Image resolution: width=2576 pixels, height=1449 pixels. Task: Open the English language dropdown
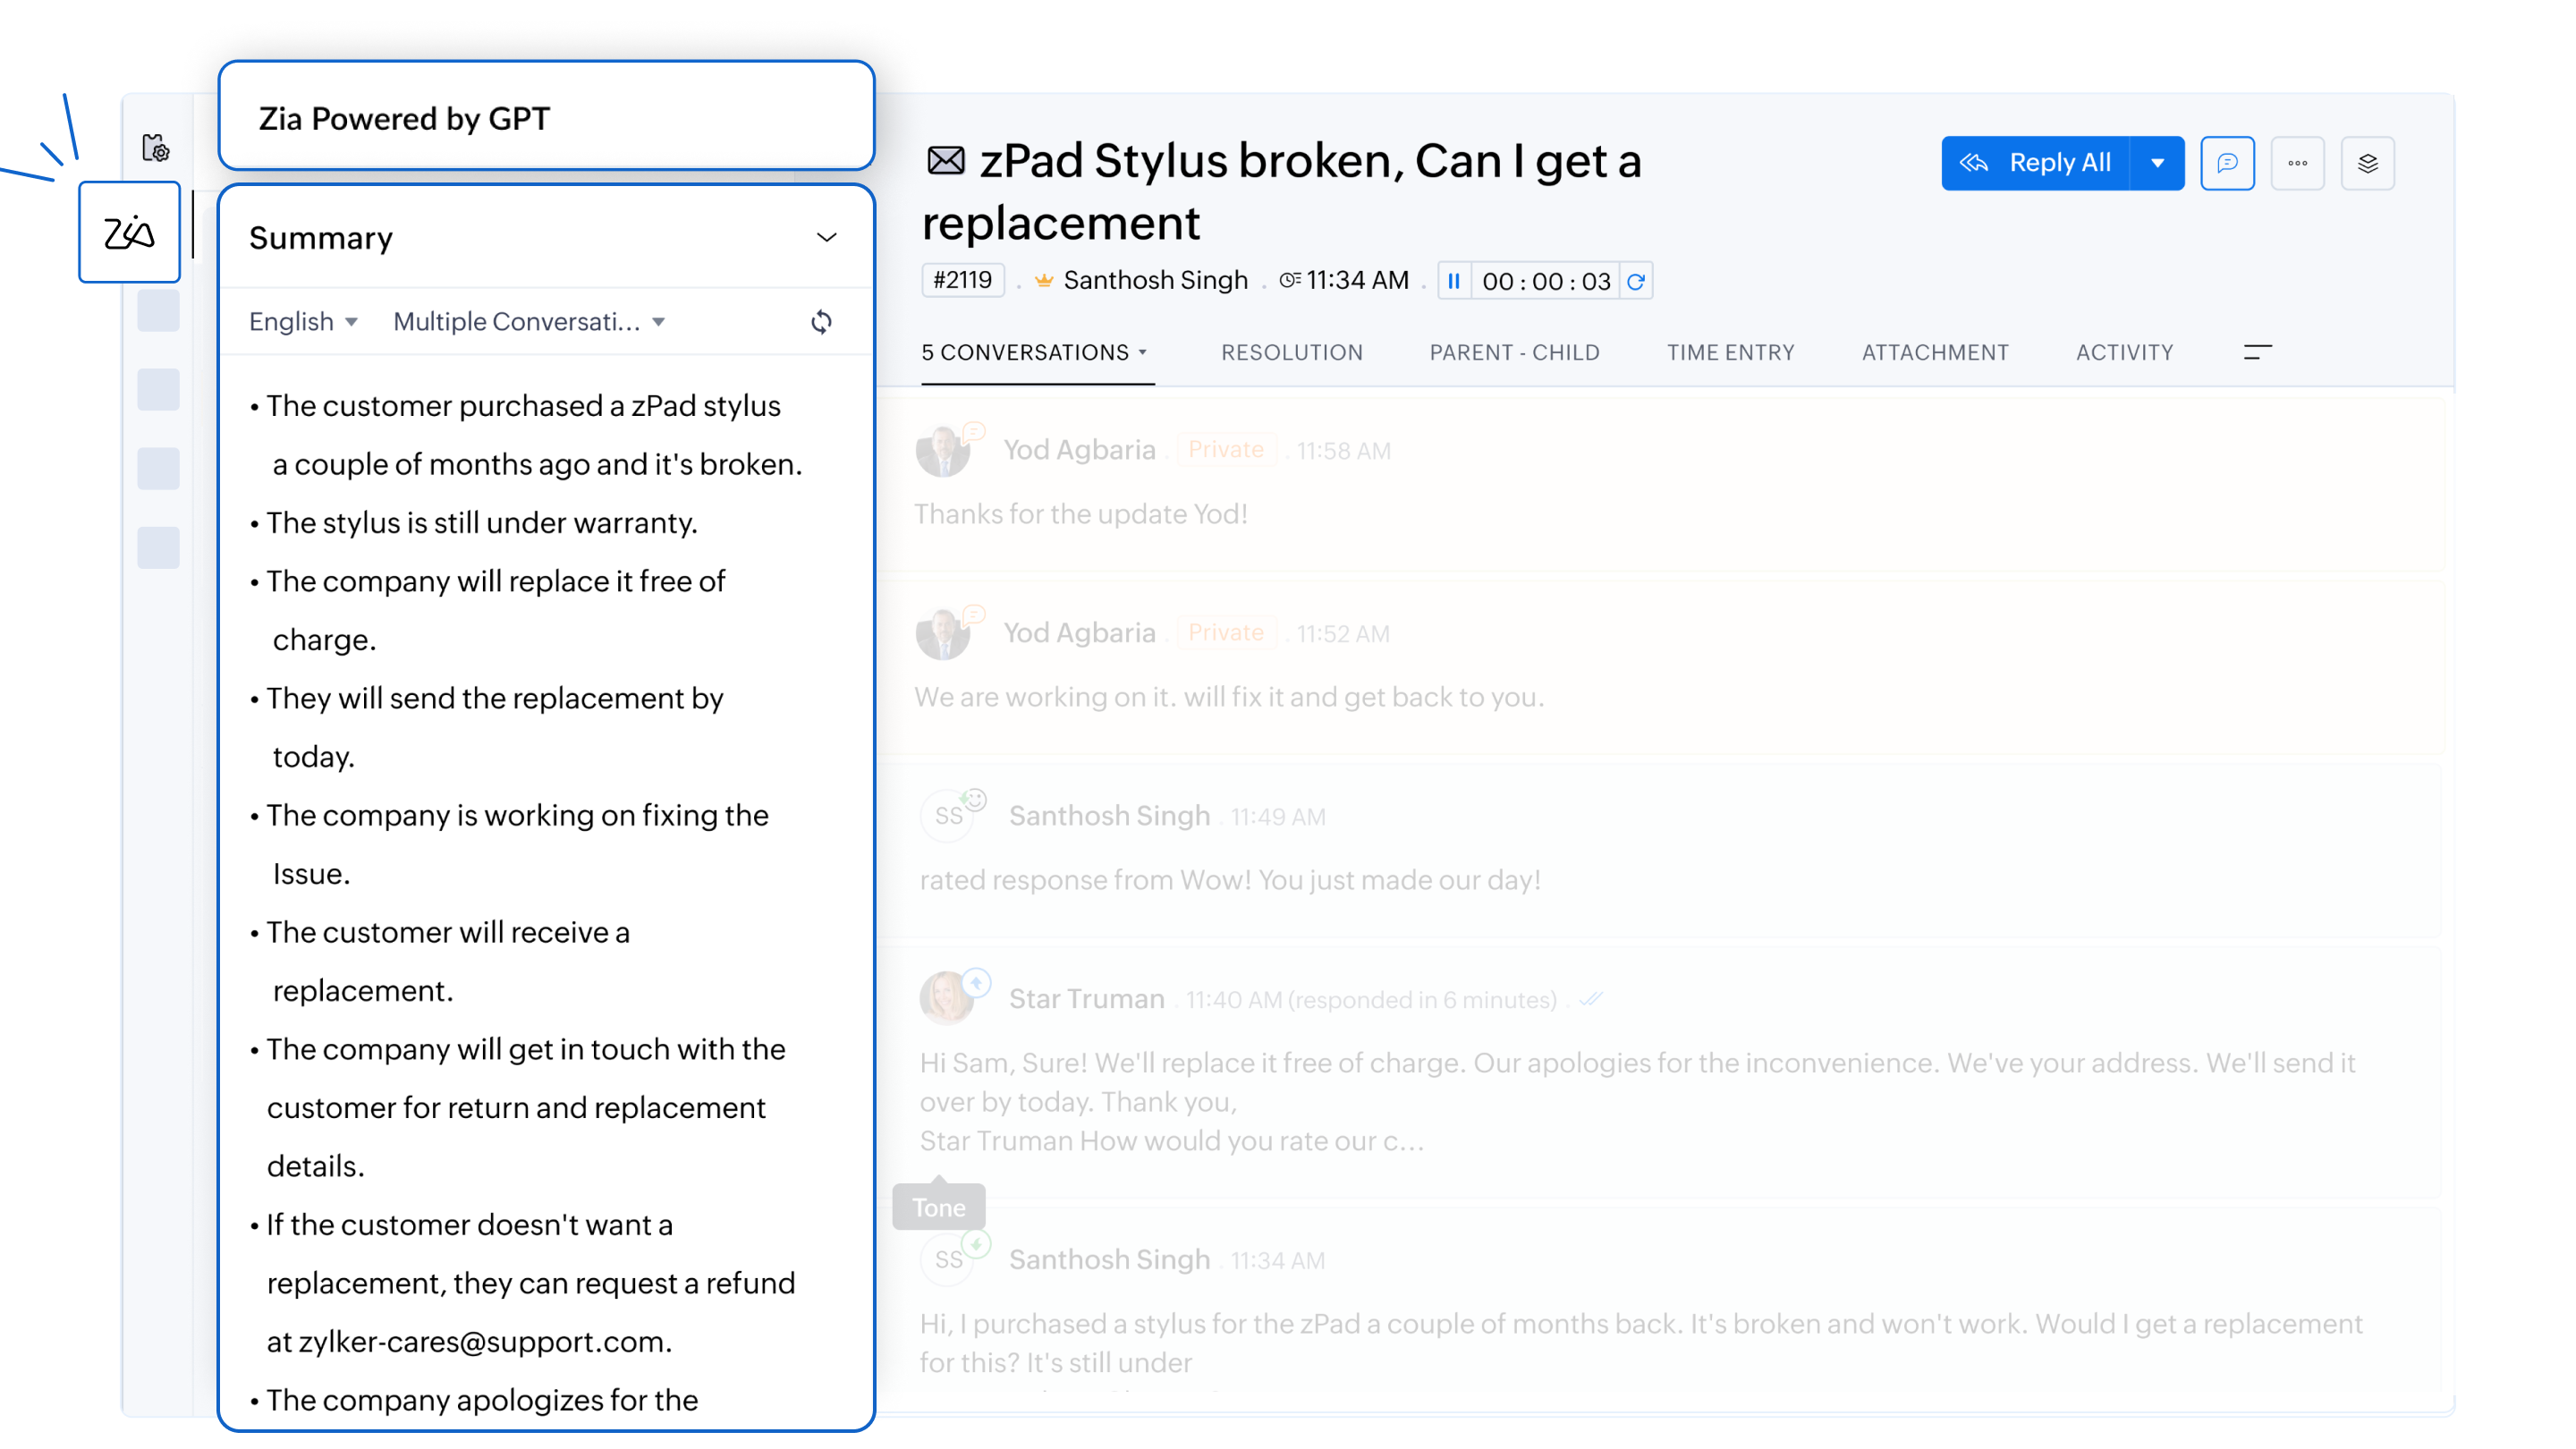tap(303, 322)
